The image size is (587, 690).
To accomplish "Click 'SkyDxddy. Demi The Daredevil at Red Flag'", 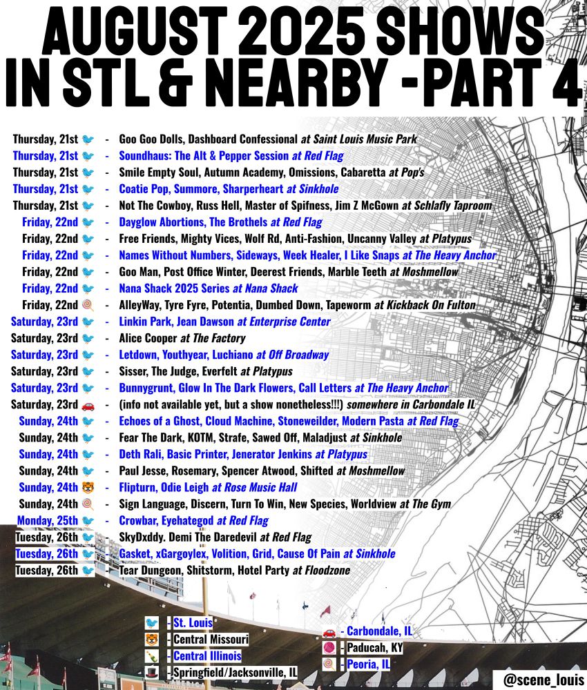I will click(215, 538).
